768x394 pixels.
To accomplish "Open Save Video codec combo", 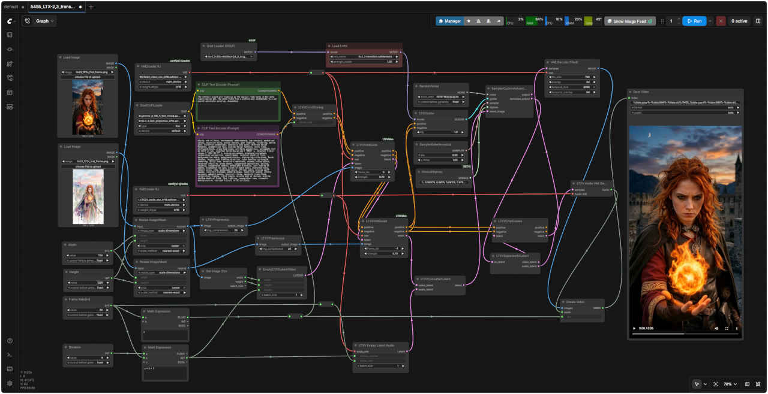I will pyautogui.click(x=684, y=112).
